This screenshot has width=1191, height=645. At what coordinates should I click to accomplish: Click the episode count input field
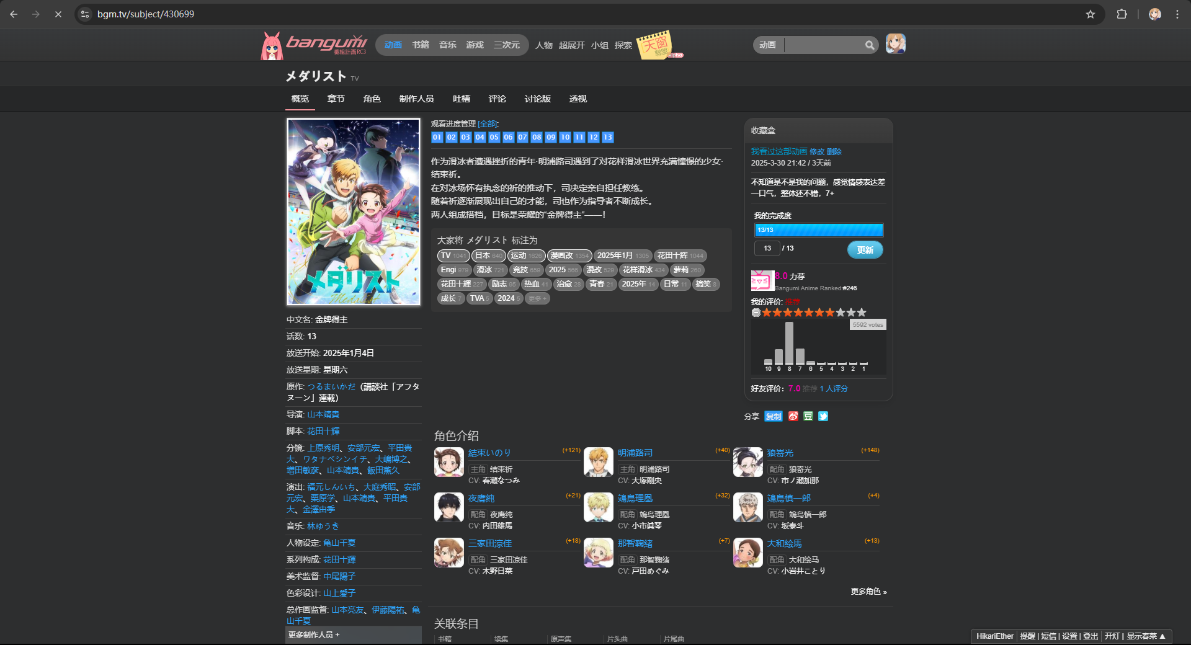coord(767,248)
